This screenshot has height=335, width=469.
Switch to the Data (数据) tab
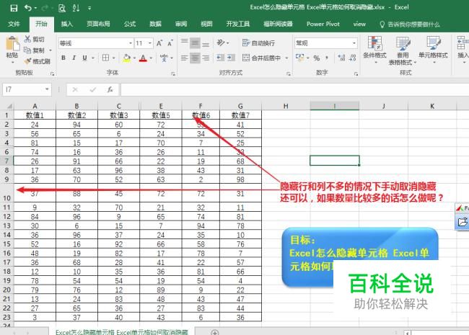point(155,24)
